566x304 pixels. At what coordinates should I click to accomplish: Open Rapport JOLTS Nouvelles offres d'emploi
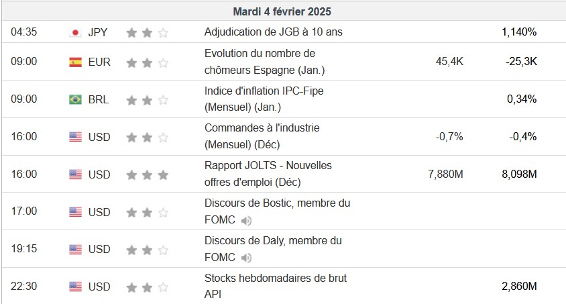(x=268, y=174)
